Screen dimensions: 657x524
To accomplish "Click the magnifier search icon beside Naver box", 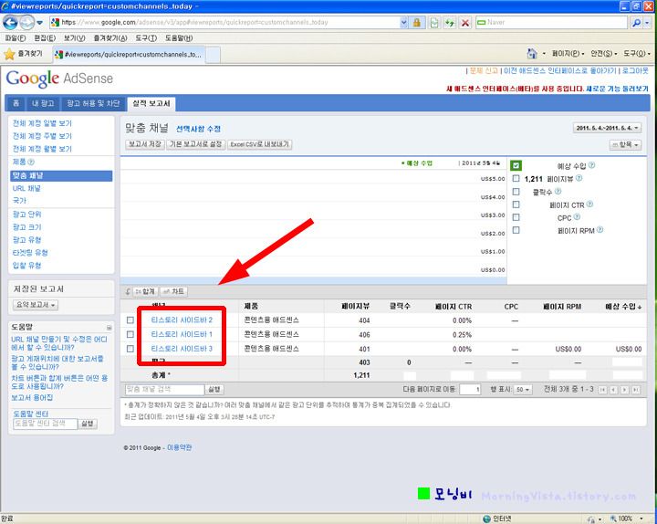I will (636, 23).
